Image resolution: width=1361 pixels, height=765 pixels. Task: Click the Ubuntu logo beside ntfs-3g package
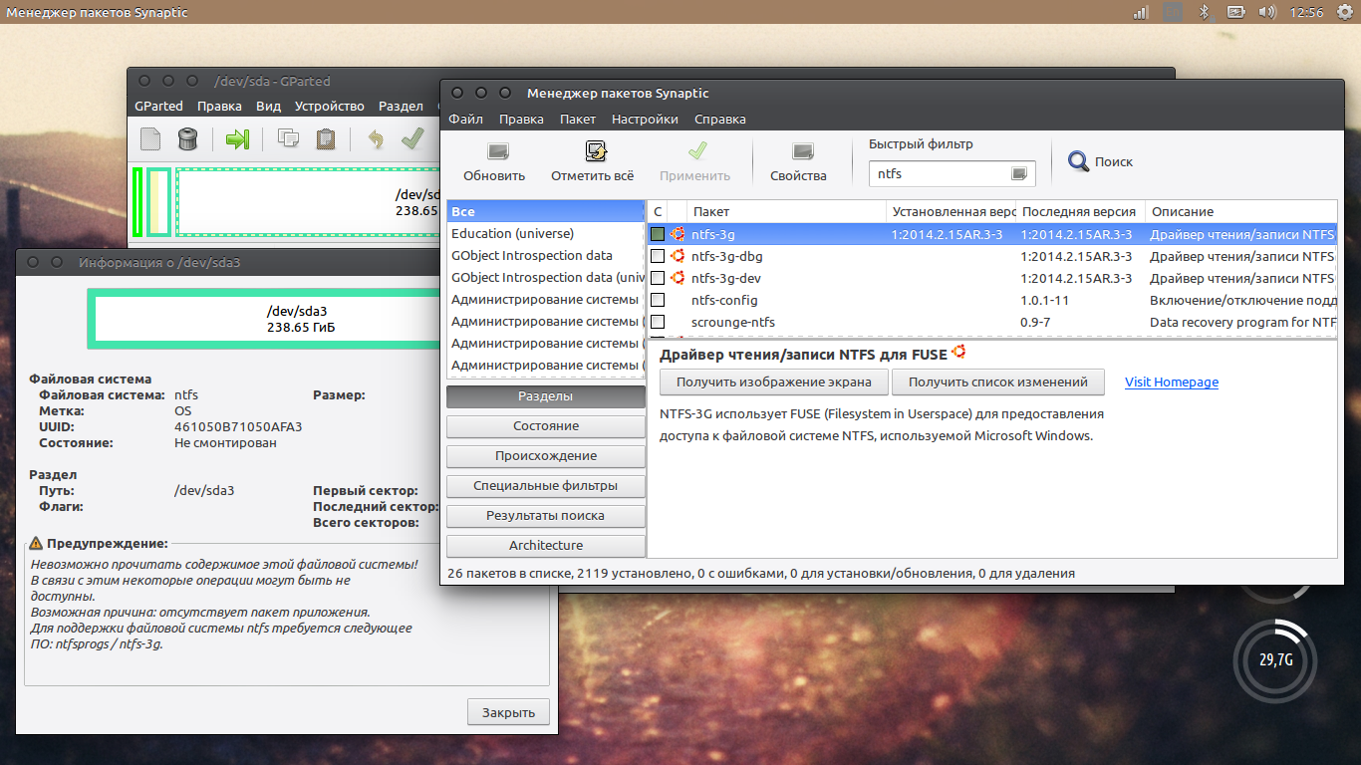pos(678,234)
